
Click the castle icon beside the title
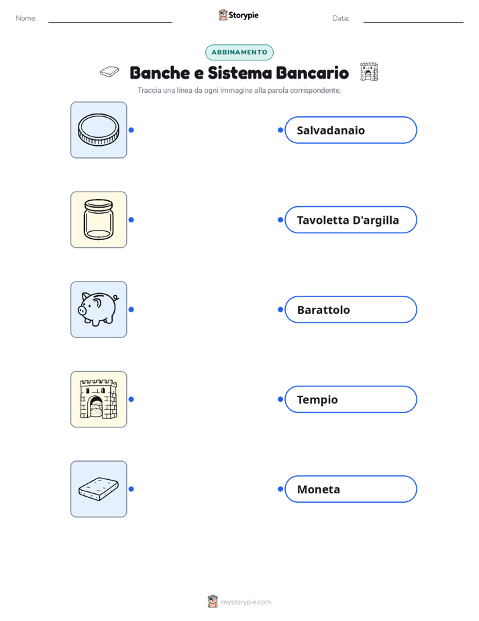(369, 72)
